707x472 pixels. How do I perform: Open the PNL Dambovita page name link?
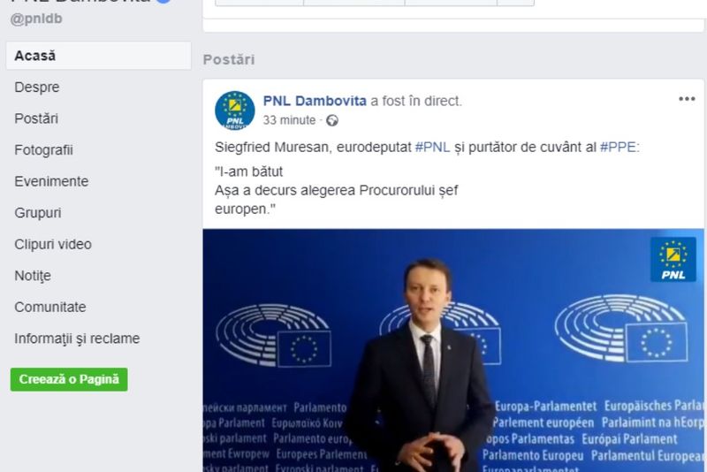pos(315,101)
